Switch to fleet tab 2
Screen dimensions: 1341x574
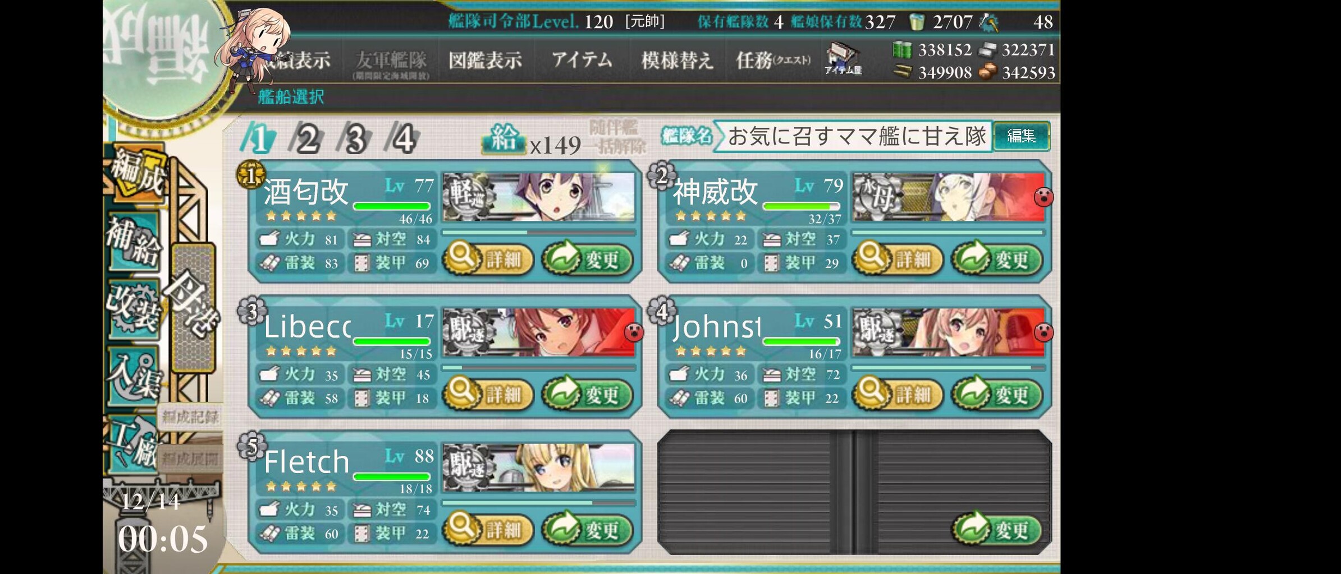[x=306, y=138]
